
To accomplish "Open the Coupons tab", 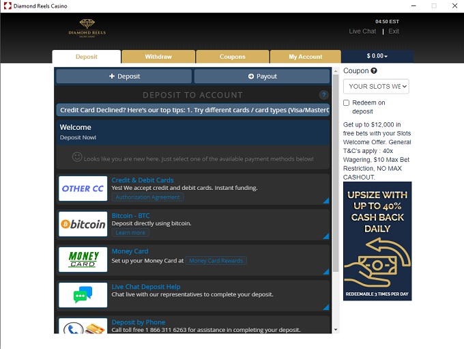I will click(233, 57).
